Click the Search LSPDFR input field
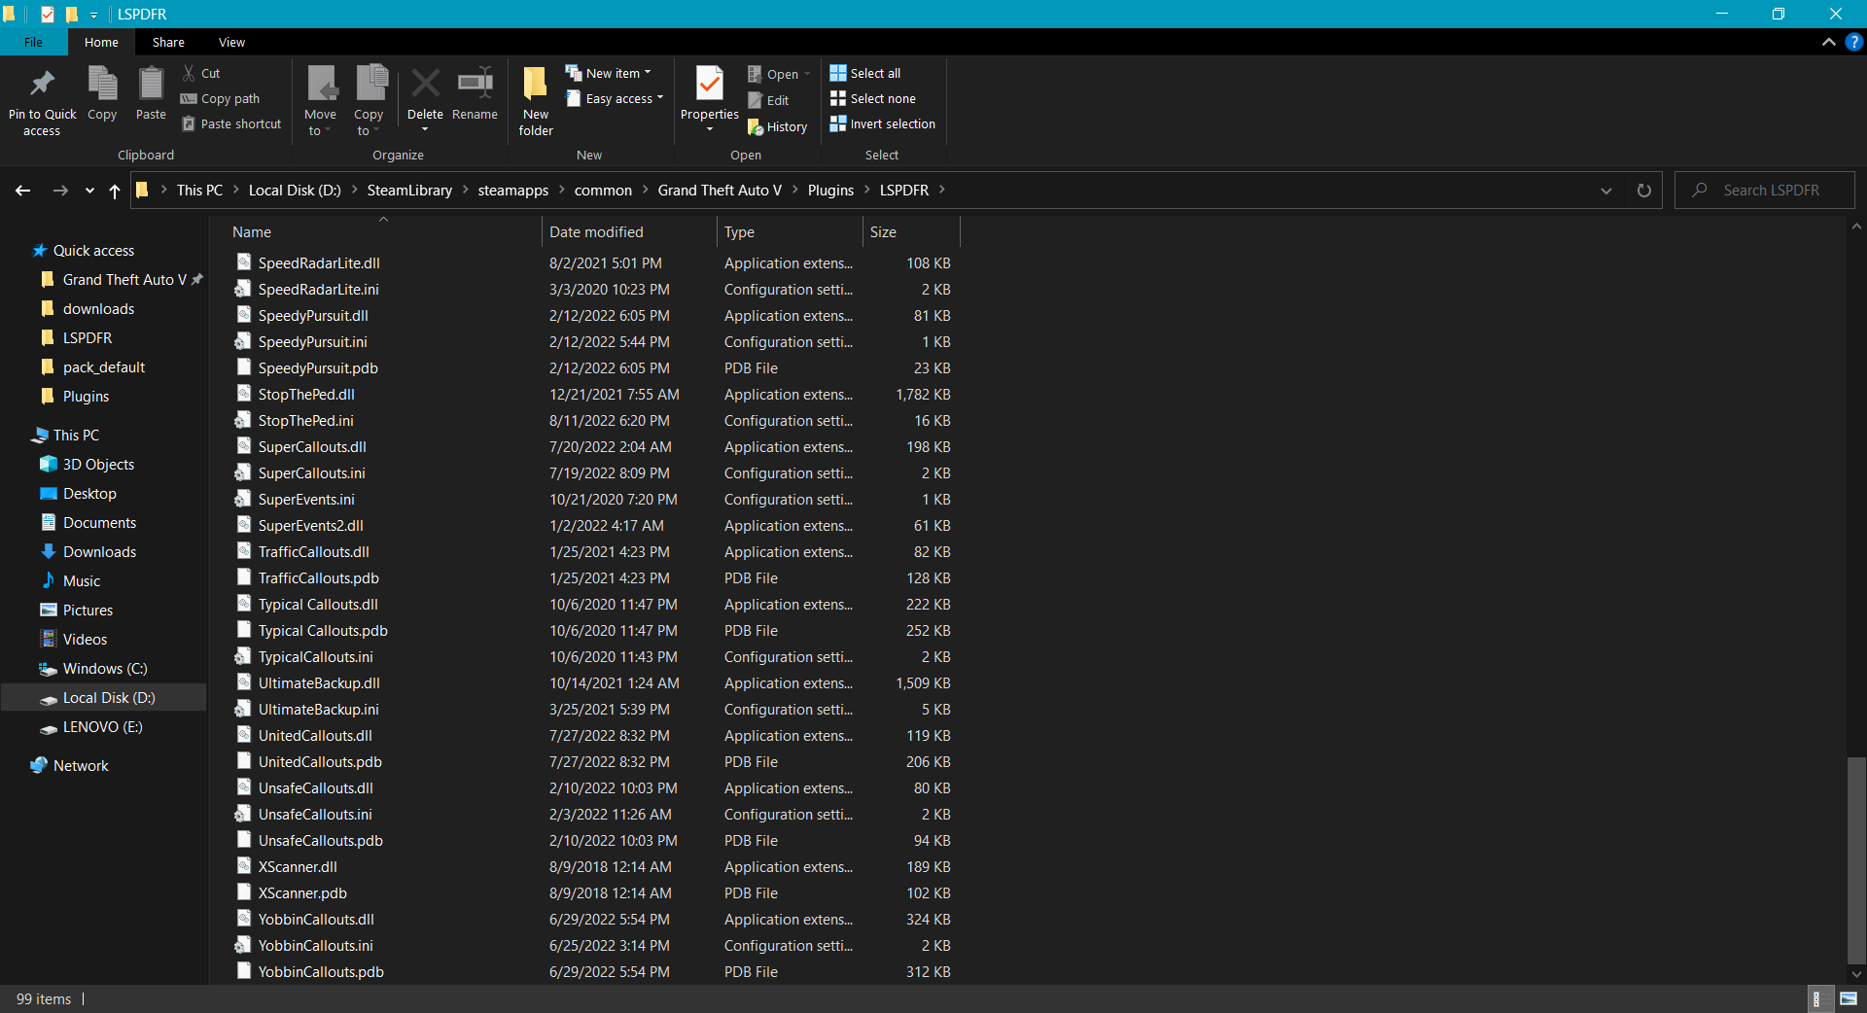This screenshot has height=1013, width=1867. click(x=1772, y=191)
